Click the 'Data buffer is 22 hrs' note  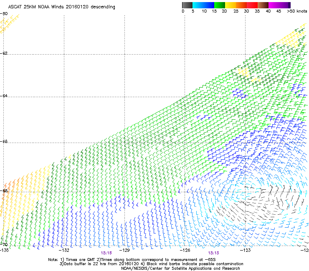(x=151, y=264)
